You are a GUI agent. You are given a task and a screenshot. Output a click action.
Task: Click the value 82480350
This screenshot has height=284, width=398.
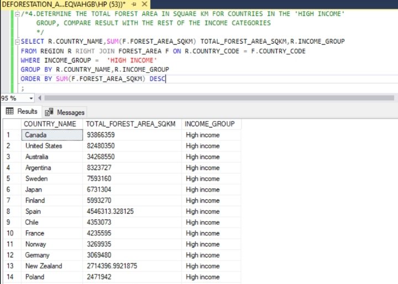pyautogui.click(x=101, y=146)
